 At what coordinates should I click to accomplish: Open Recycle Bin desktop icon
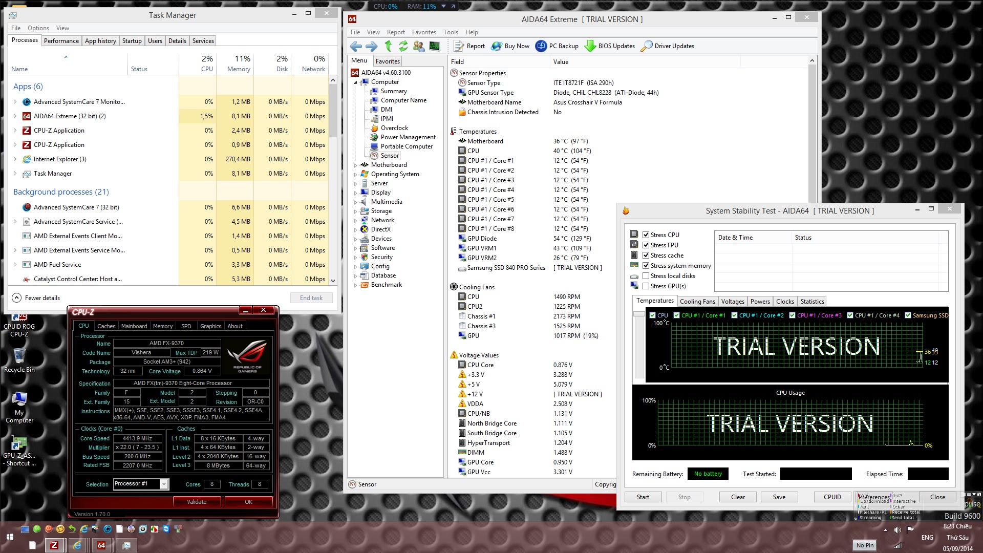coord(19,360)
